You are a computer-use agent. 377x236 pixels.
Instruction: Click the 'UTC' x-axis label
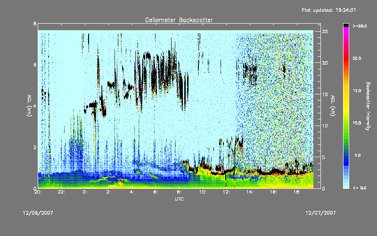[x=179, y=199]
